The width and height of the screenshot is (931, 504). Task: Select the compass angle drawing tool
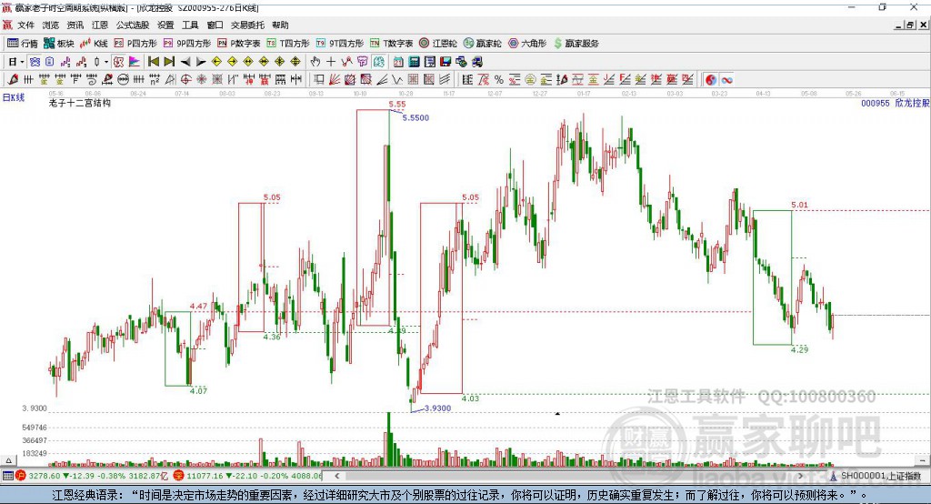170,80
